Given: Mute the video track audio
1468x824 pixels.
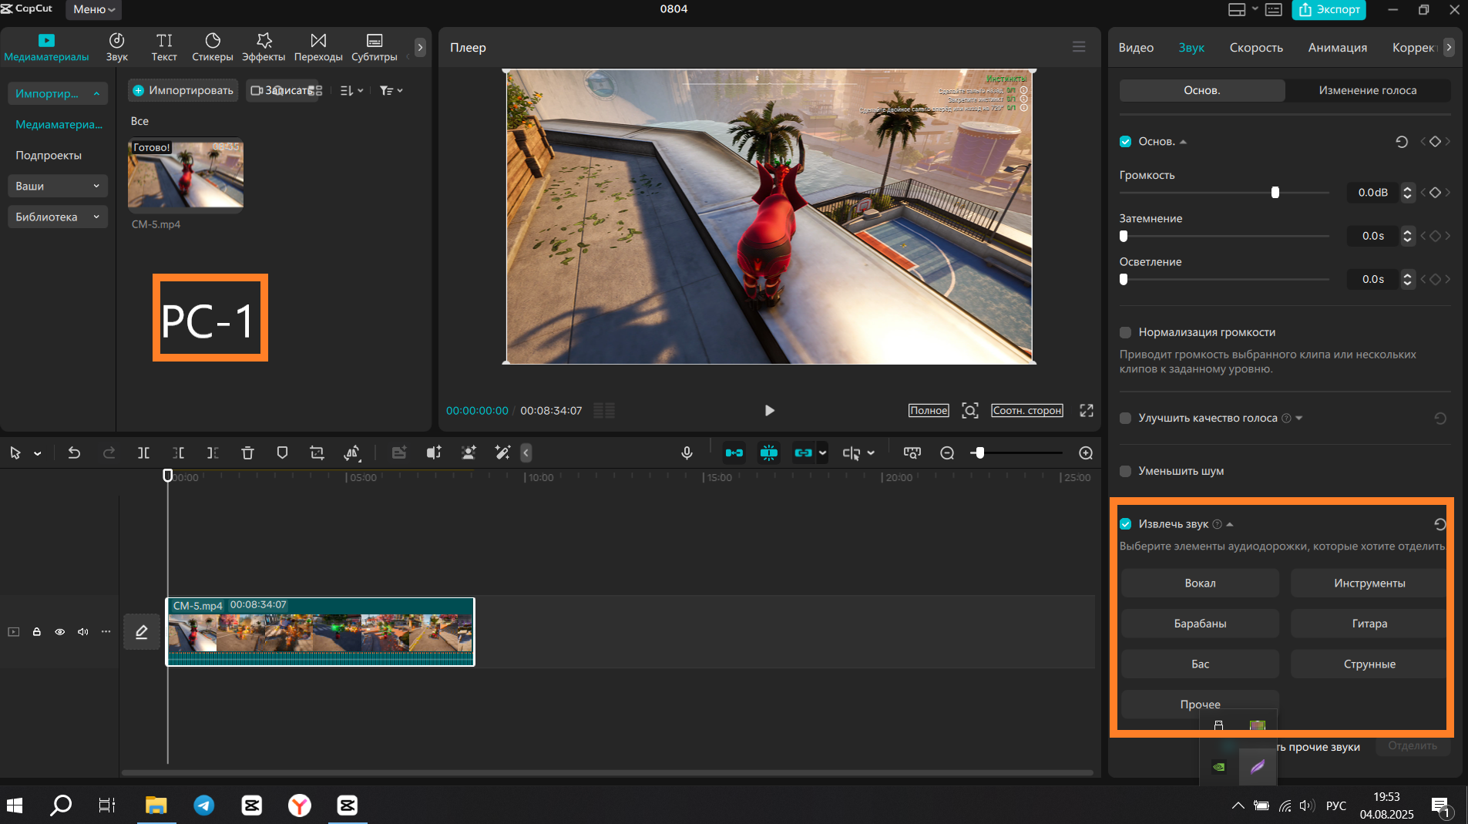Looking at the screenshot, I should pyautogui.click(x=82, y=632).
